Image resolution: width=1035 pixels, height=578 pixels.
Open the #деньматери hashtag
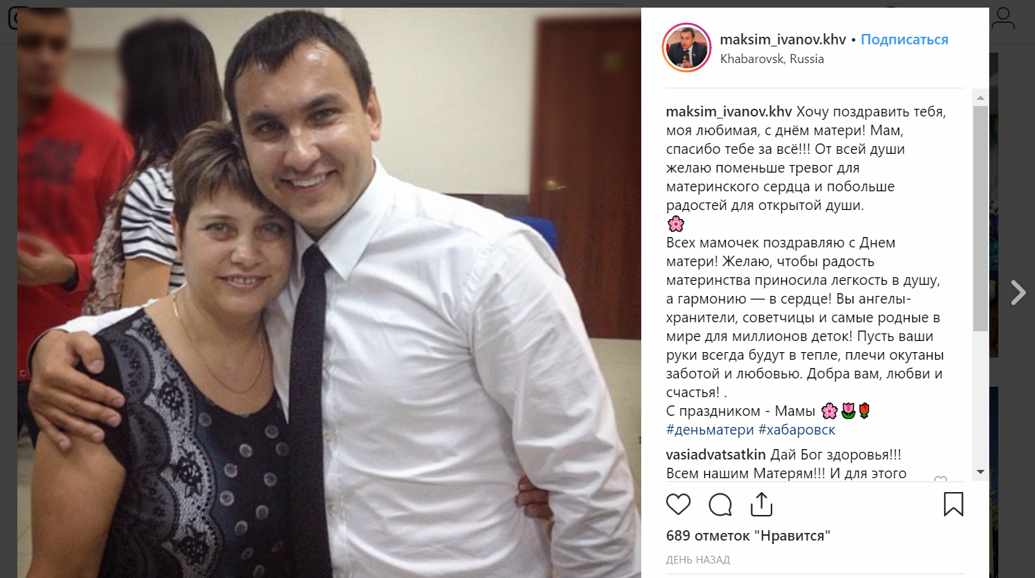pos(709,430)
